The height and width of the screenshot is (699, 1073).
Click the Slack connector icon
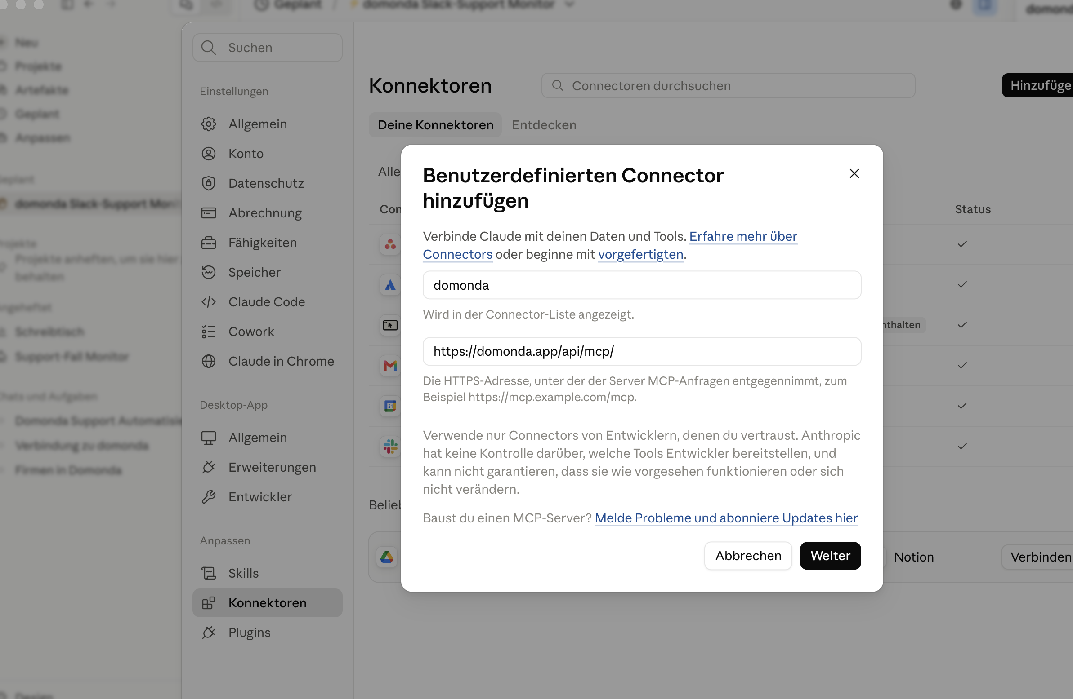pyautogui.click(x=390, y=447)
